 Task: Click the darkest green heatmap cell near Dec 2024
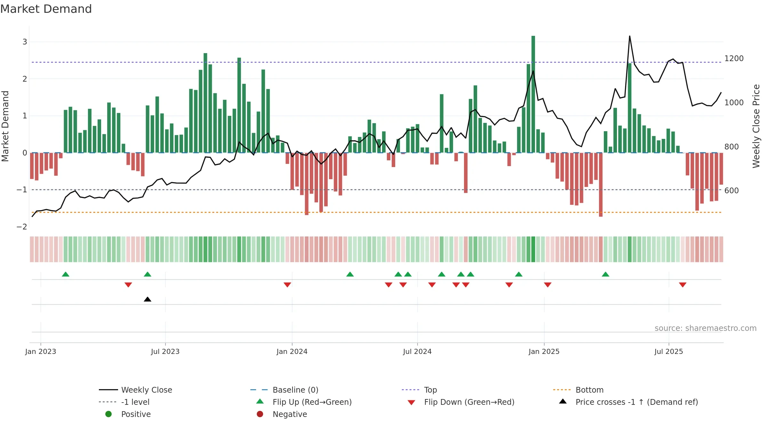coord(533,249)
